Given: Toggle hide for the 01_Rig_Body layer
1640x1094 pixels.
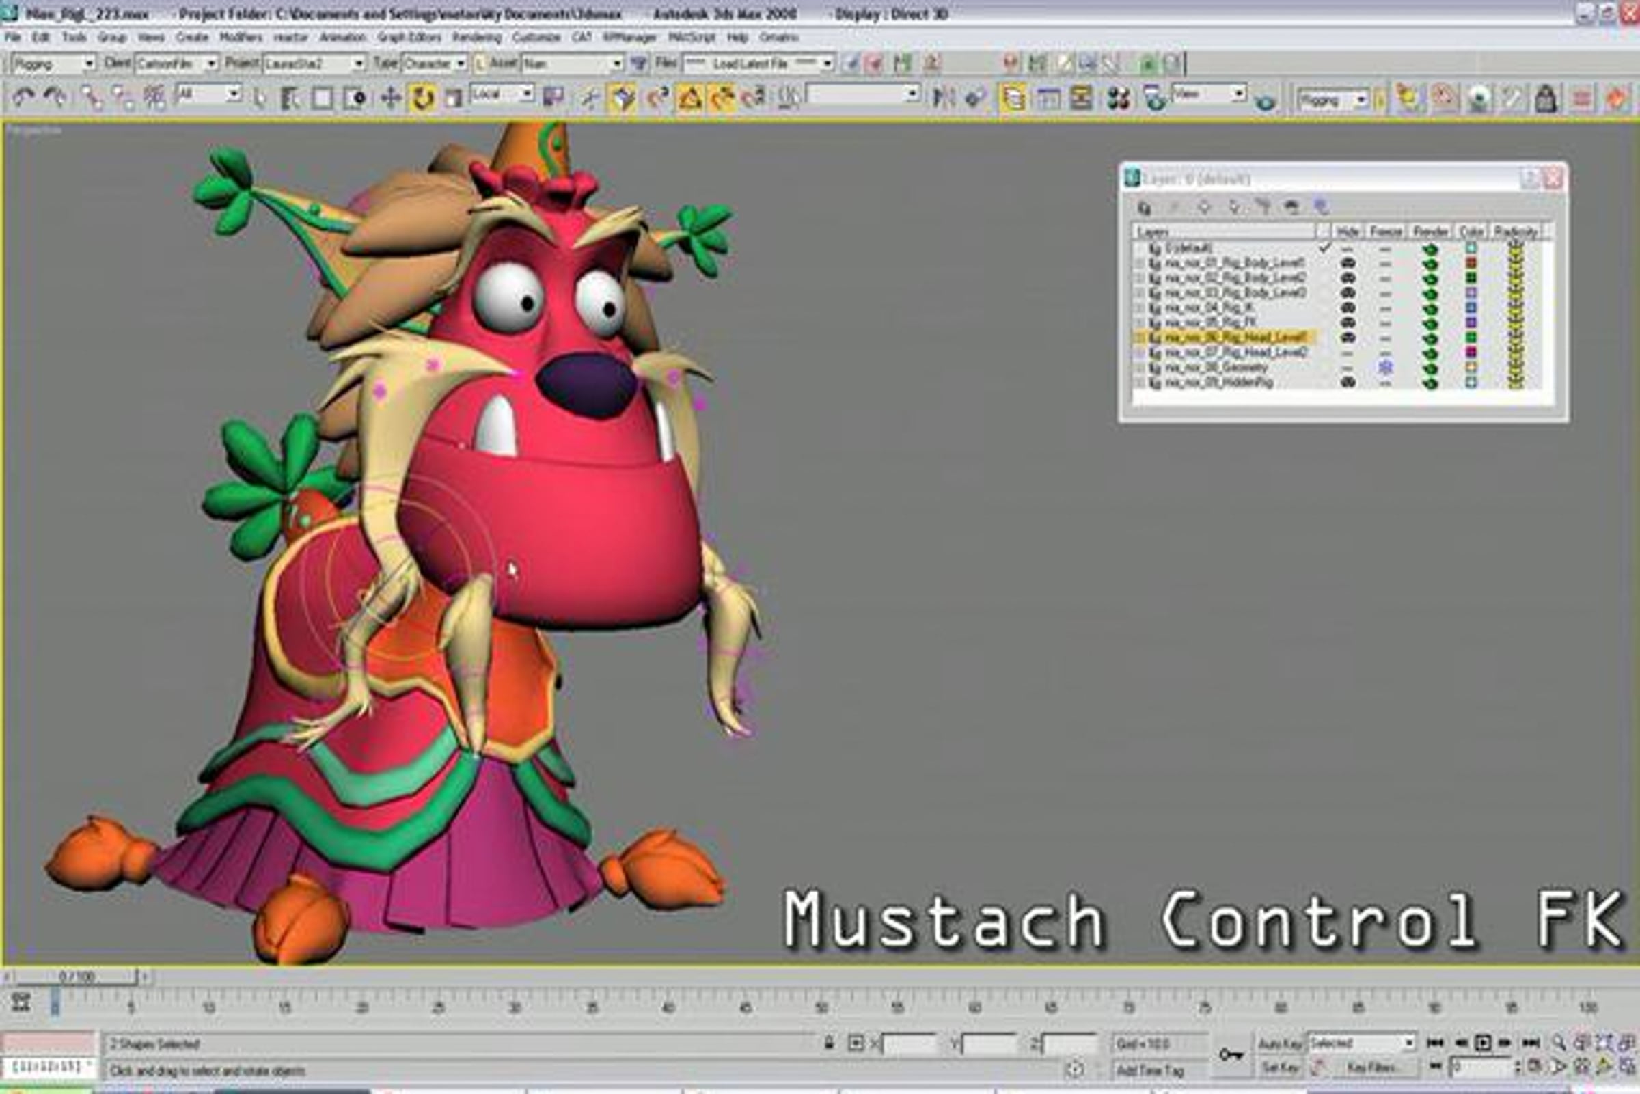Looking at the screenshot, I should [x=1348, y=263].
